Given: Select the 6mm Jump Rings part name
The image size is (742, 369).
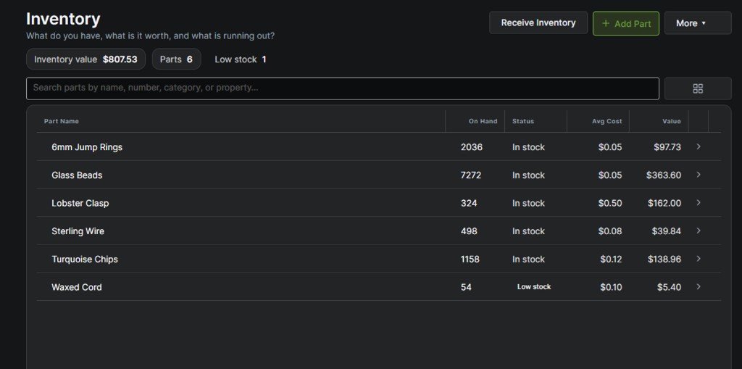Looking at the screenshot, I should pos(87,147).
